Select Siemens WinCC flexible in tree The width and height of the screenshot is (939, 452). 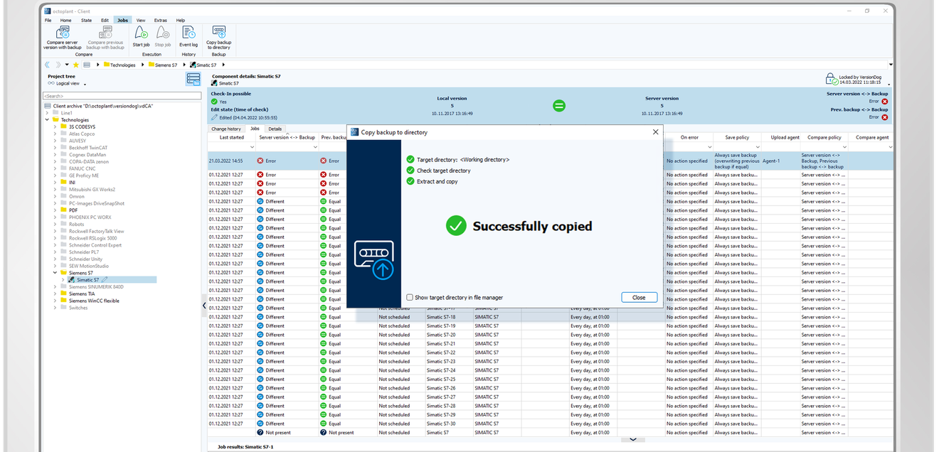coord(94,301)
